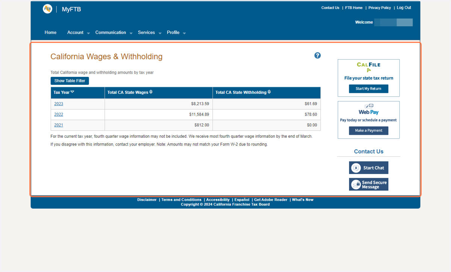This screenshot has height=272, width=451.
Task: Select the $78.60 withholding cell
Action: pyautogui.click(x=266, y=114)
